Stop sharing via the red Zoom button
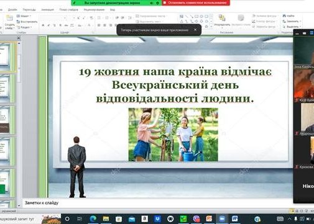This screenshot has width=314, height=224. 195,2
